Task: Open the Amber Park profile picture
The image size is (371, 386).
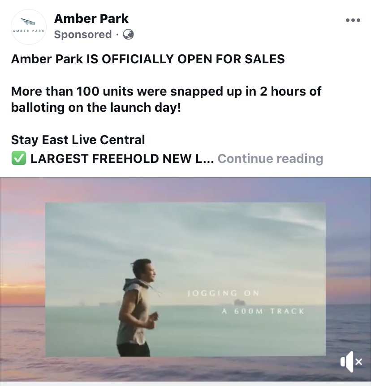Action: pyautogui.click(x=29, y=27)
